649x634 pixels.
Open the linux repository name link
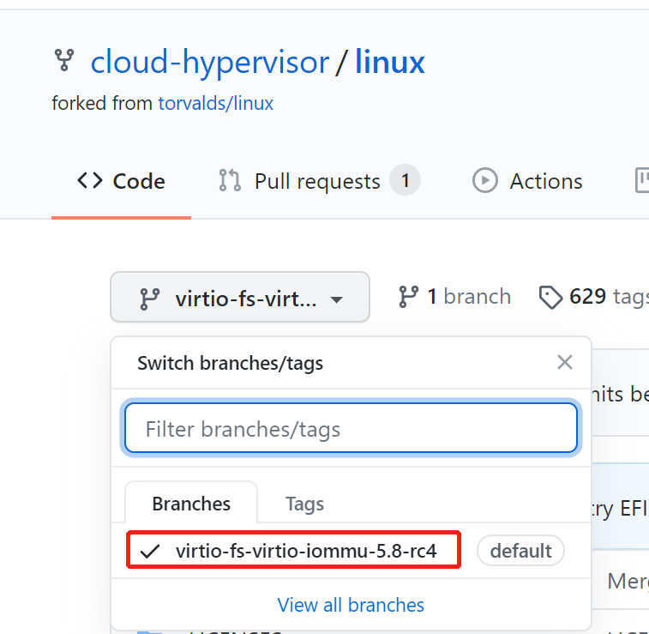390,62
